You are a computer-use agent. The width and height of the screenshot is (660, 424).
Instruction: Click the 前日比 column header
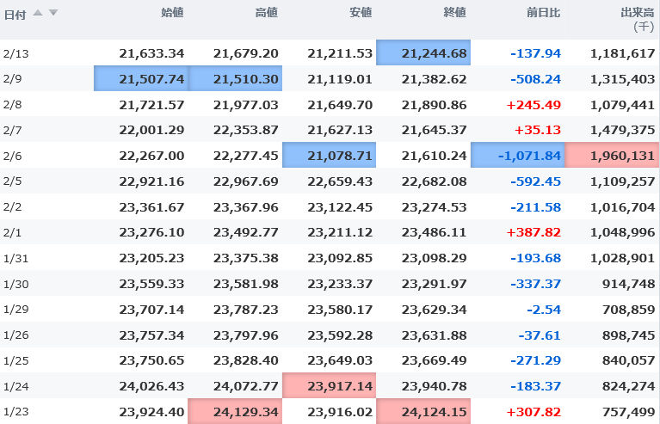pos(544,13)
